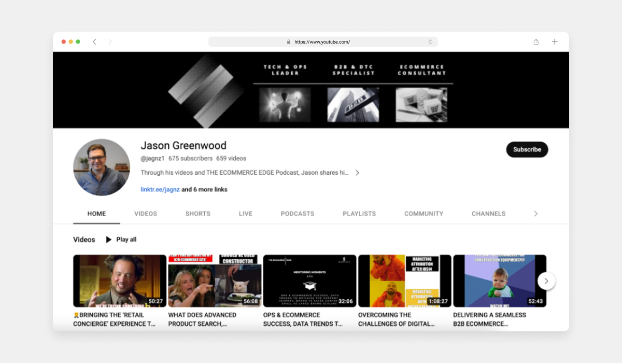Click the Play all triangle icon
This screenshot has height=363, width=622.
pos(109,240)
